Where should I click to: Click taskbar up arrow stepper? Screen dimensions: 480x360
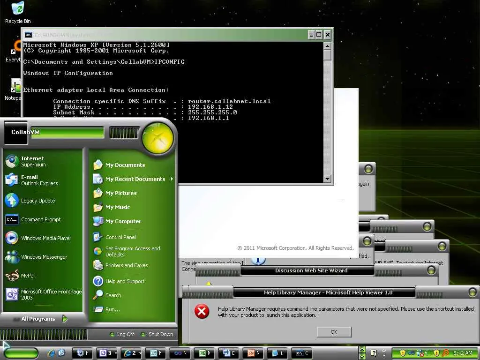[362, 350]
